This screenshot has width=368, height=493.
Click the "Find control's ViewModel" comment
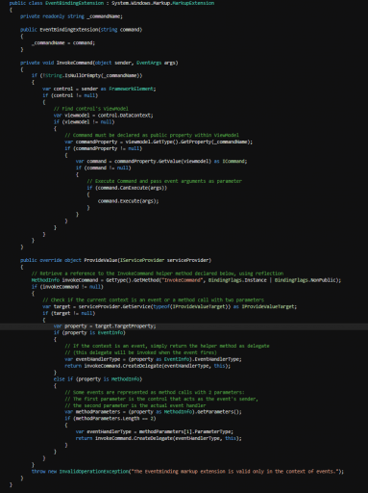point(91,109)
